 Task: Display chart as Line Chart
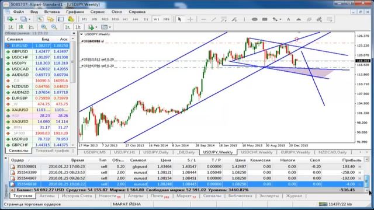pyautogui.click(x=31, y=27)
